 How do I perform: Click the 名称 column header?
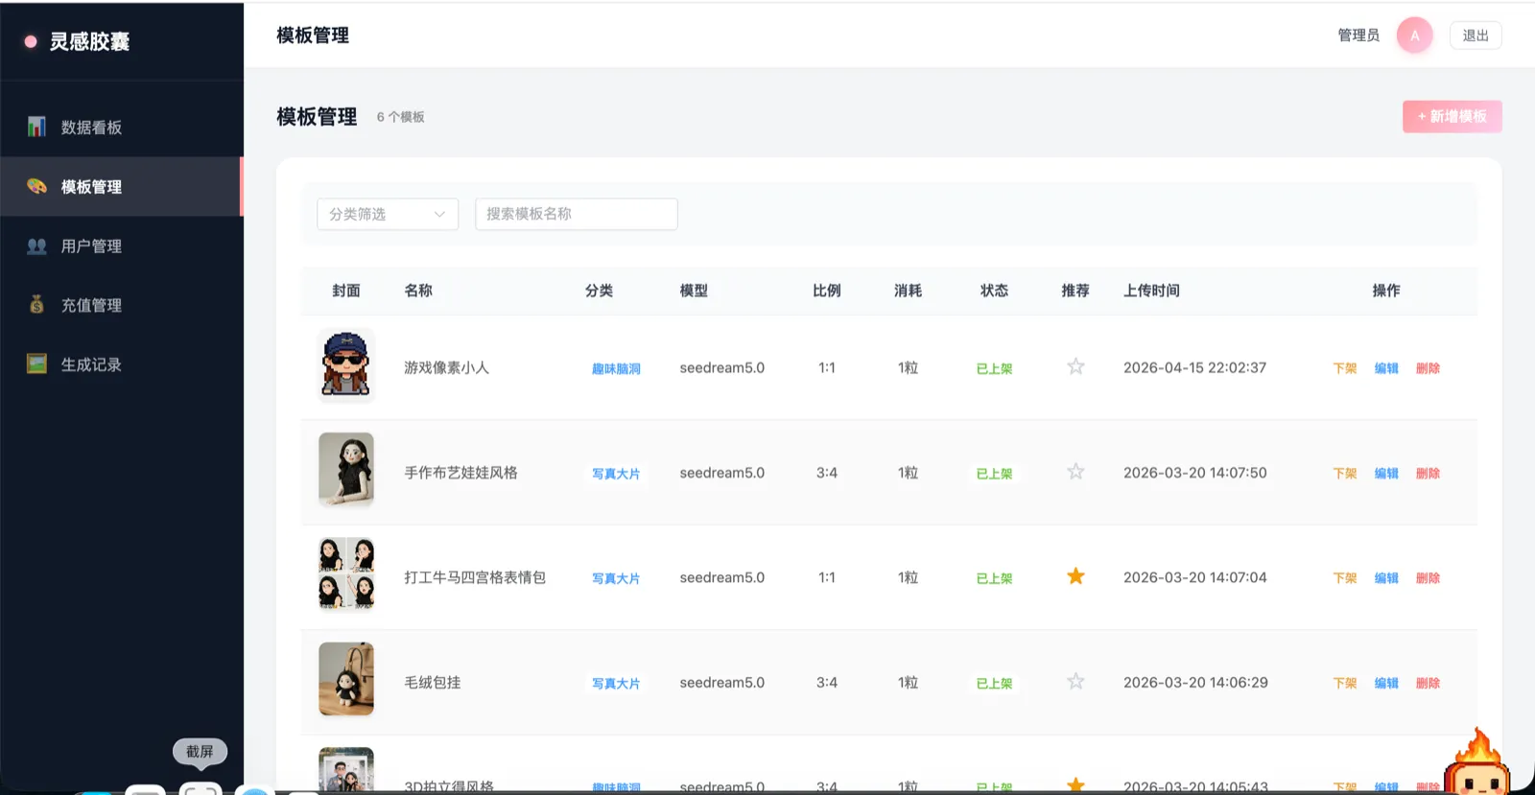pyautogui.click(x=418, y=291)
